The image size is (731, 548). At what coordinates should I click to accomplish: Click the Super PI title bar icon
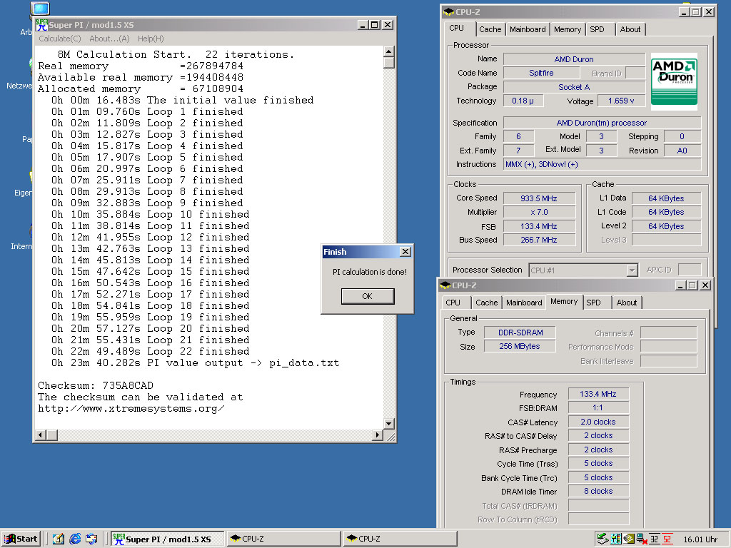click(41, 24)
